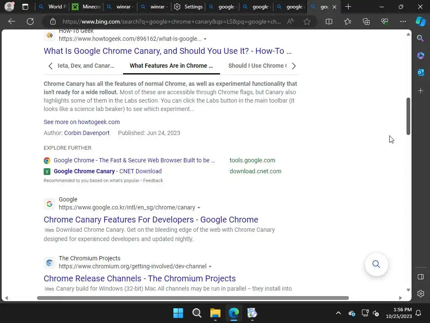Open the tab actions menu icon
Viewport: 430px width, 323px height.
point(25,7)
